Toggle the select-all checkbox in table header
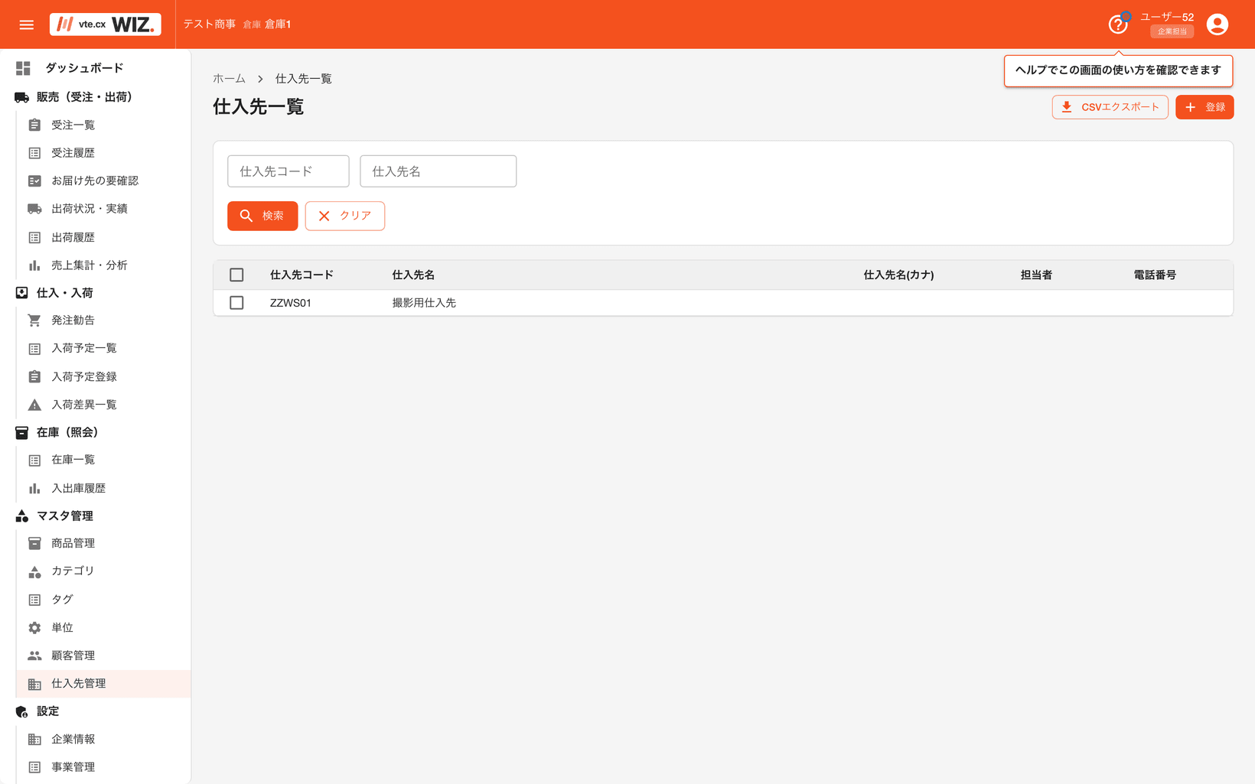 pyautogui.click(x=236, y=275)
